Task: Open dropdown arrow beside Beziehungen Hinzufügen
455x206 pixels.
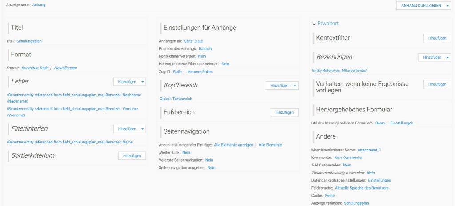Action: (x=448, y=57)
